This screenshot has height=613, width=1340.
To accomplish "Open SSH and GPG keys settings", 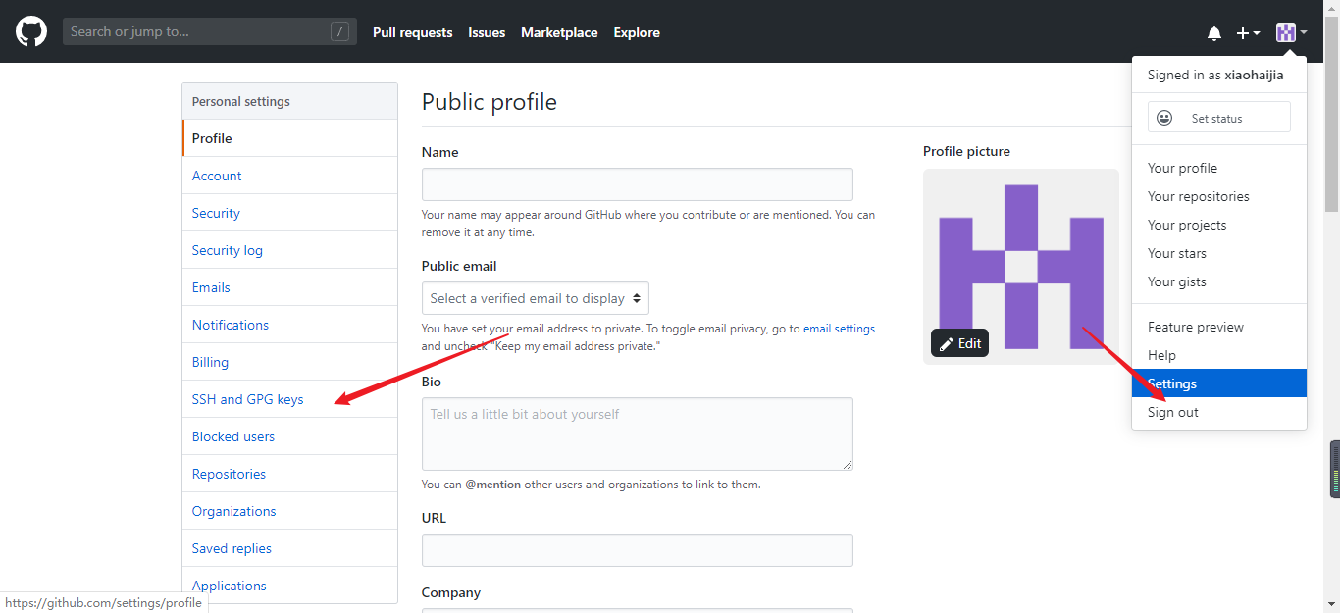I will [x=248, y=399].
